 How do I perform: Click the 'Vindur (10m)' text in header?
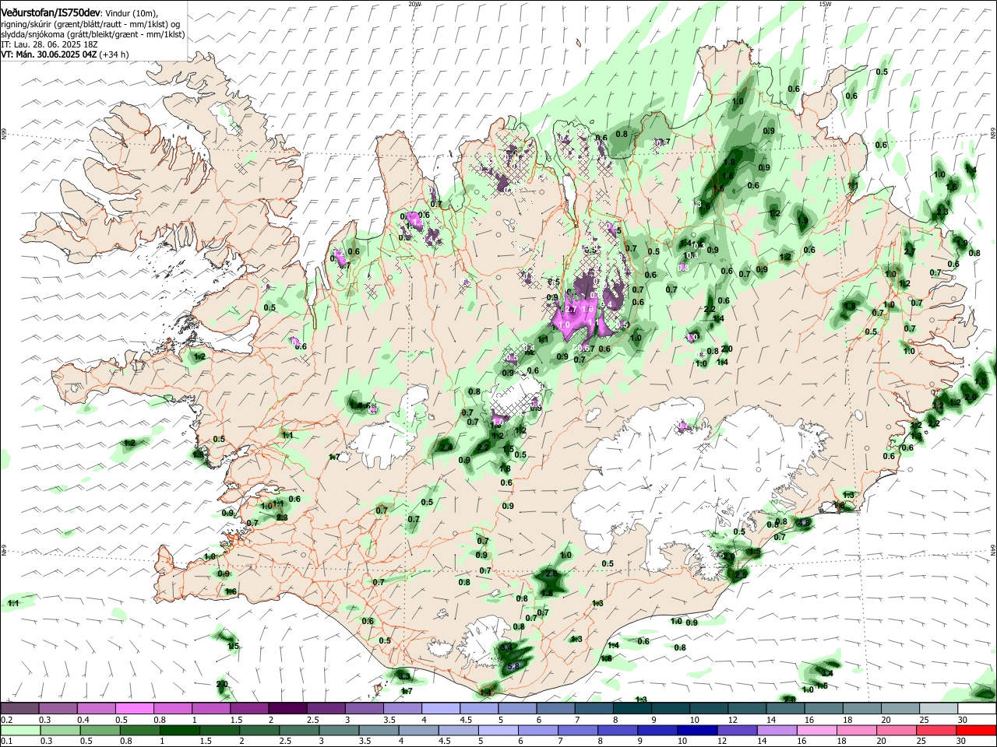(x=131, y=13)
